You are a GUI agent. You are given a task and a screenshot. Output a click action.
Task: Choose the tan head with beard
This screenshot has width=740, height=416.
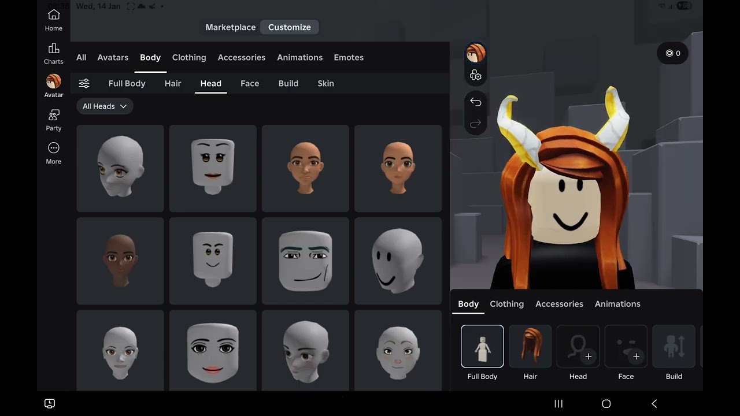coord(305,168)
